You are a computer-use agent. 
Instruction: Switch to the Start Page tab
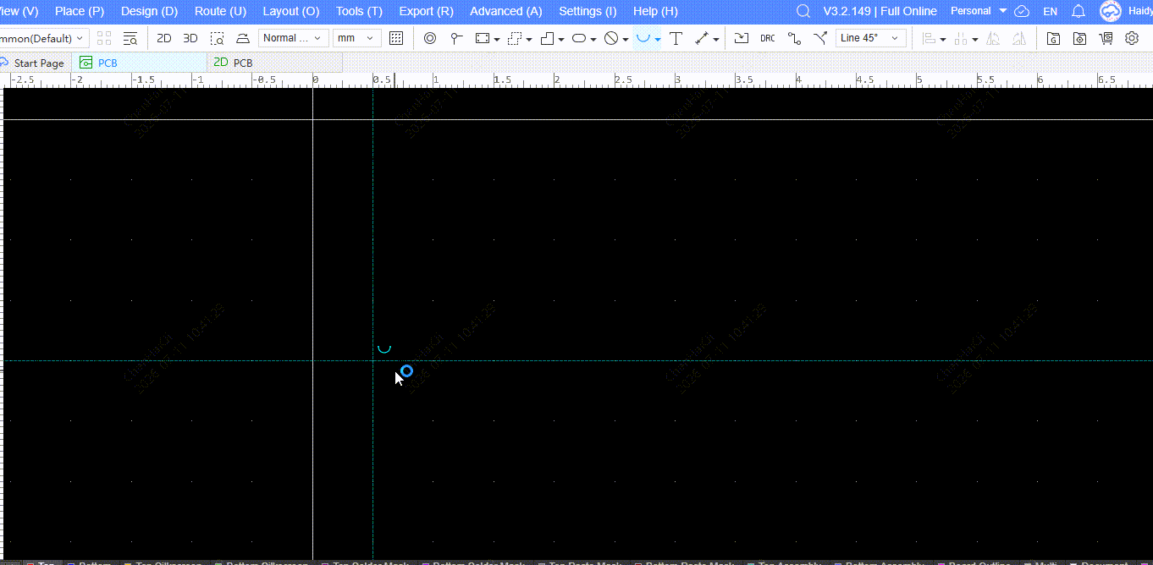pos(34,63)
